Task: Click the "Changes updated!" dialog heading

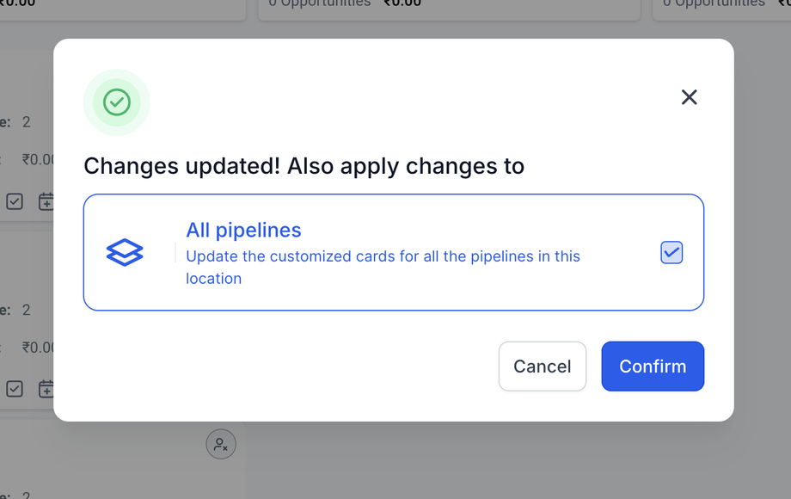Action: [x=304, y=165]
